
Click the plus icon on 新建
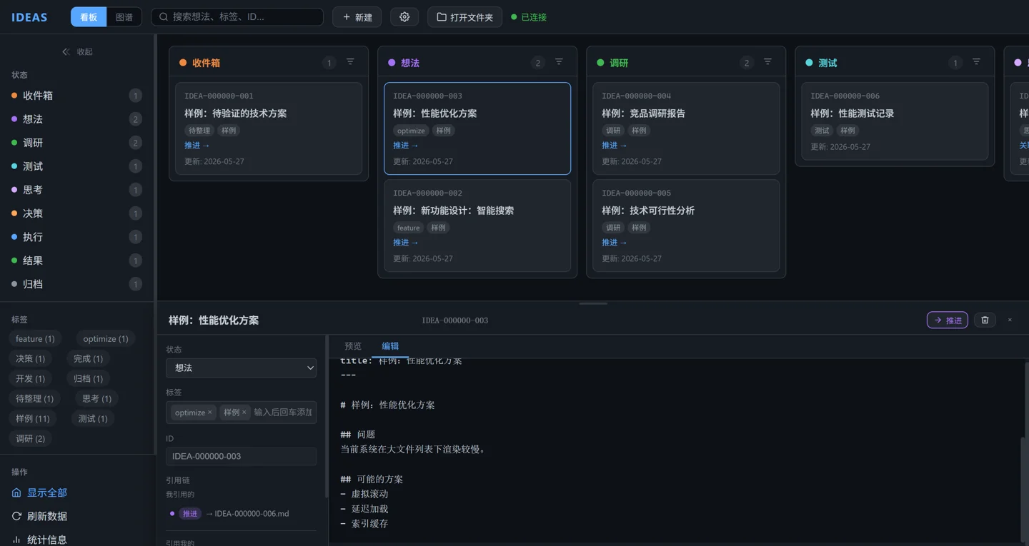coord(347,17)
